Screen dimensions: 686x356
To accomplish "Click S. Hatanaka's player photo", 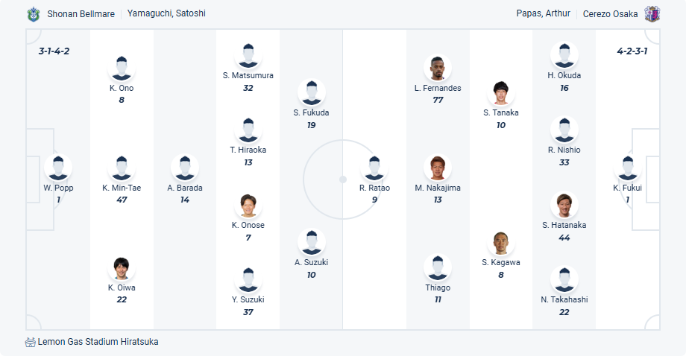I will tap(564, 206).
